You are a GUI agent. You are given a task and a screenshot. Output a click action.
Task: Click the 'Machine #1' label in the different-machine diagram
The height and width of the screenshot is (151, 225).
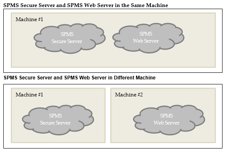pyautogui.click(x=29, y=95)
